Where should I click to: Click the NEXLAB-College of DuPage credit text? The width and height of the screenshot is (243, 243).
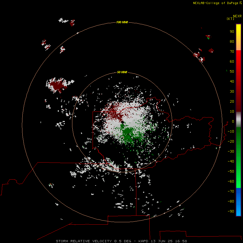pos(217,3)
